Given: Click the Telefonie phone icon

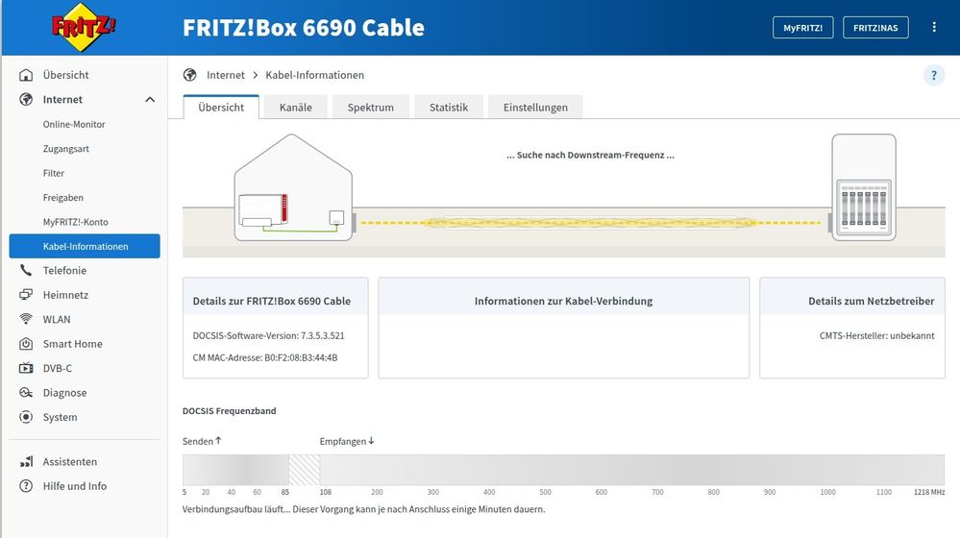Looking at the screenshot, I should coord(27,271).
